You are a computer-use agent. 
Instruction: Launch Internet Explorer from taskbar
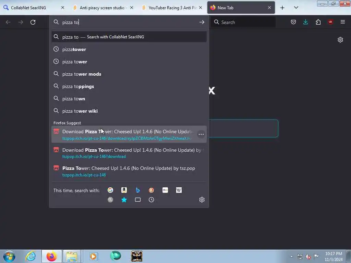pyautogui.click(x=31, y=256)
